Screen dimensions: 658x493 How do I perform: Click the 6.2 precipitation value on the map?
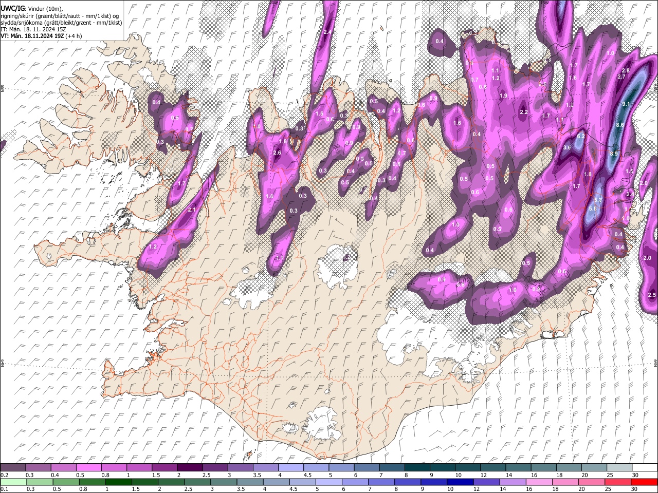tap(581, 137)
